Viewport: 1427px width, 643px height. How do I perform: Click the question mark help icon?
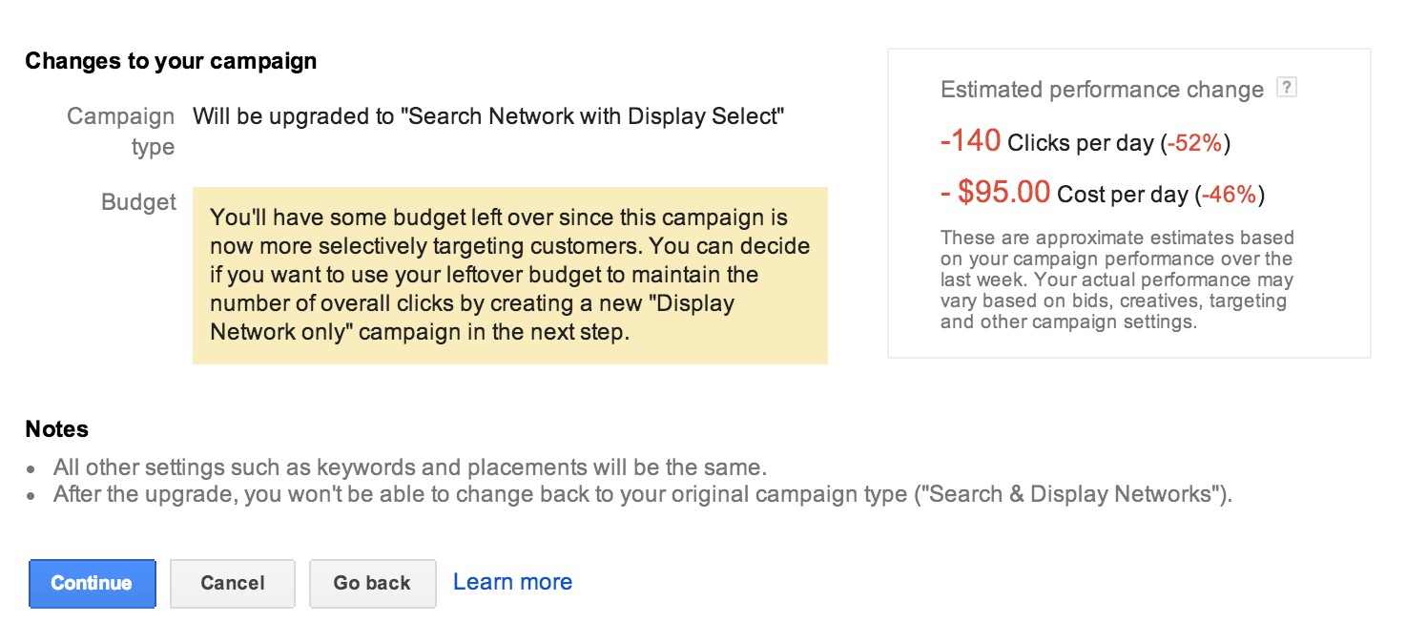1287,88
